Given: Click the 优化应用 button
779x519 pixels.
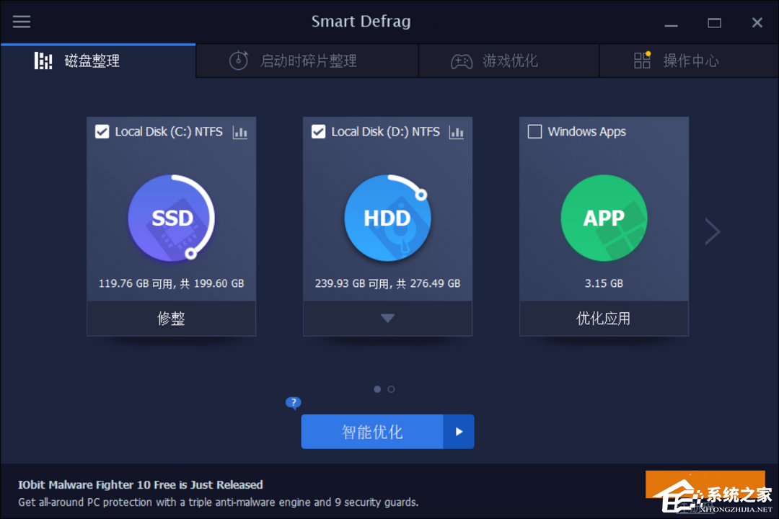Looking at the screenshot, I should tap(604, 319).
